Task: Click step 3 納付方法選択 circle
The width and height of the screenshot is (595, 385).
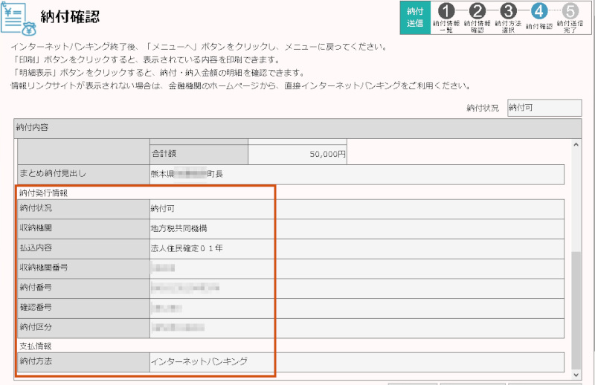Action: point(508,11)
